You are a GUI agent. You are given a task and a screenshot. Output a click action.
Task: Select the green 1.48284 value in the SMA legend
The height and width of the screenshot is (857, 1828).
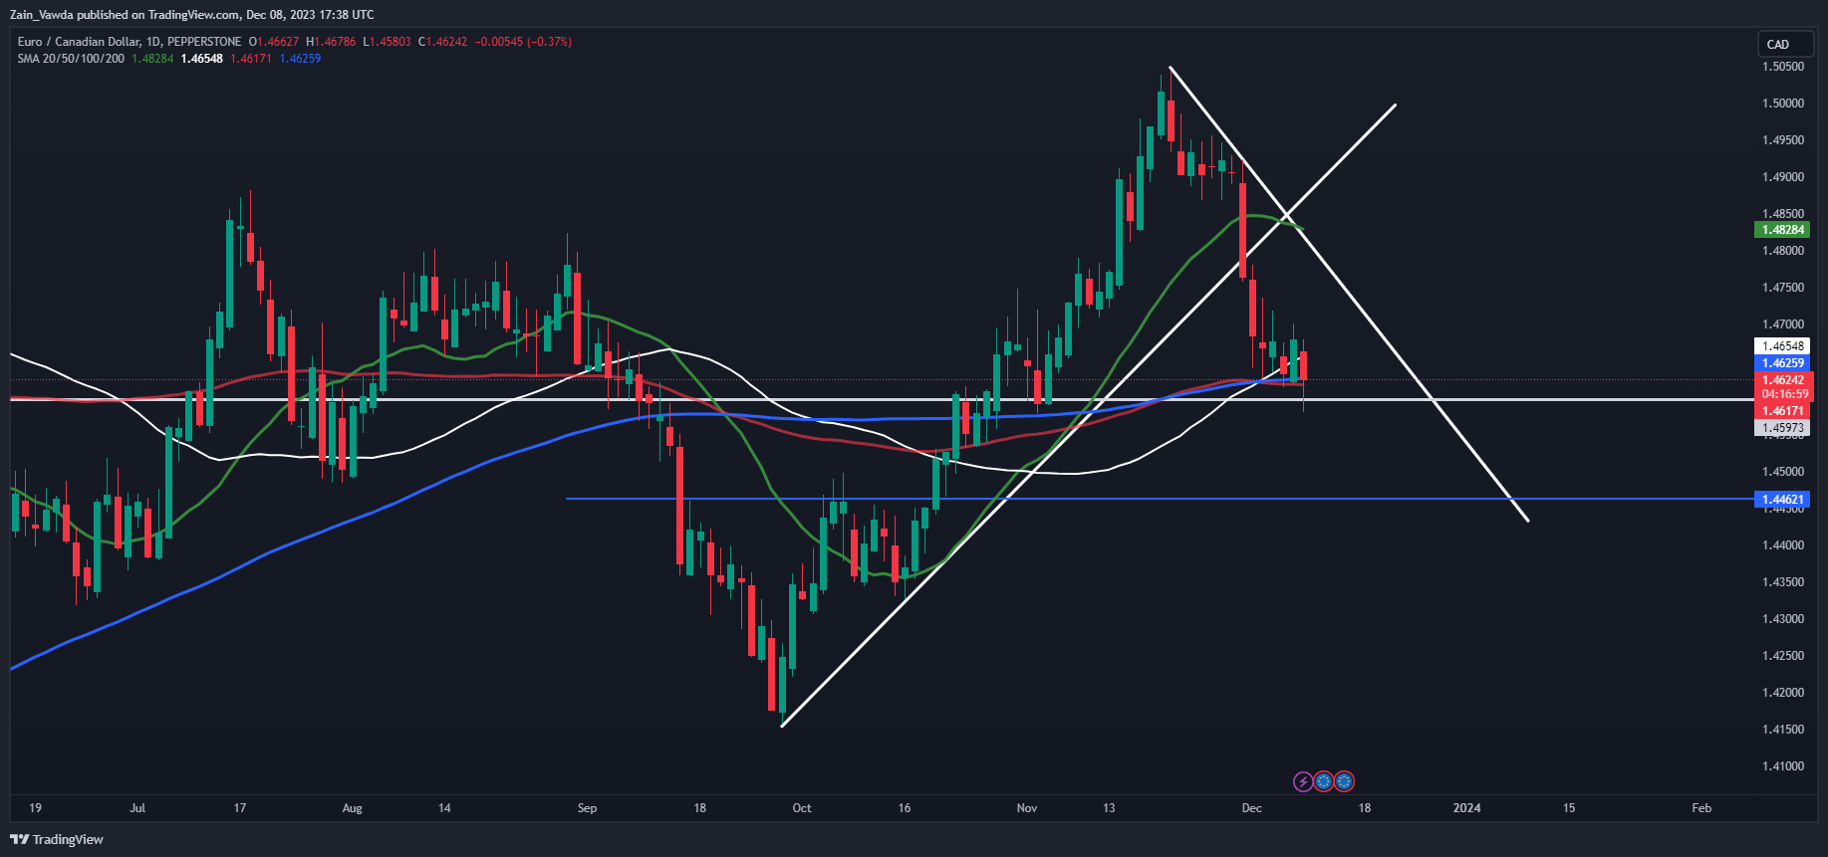tap(152, 59)
